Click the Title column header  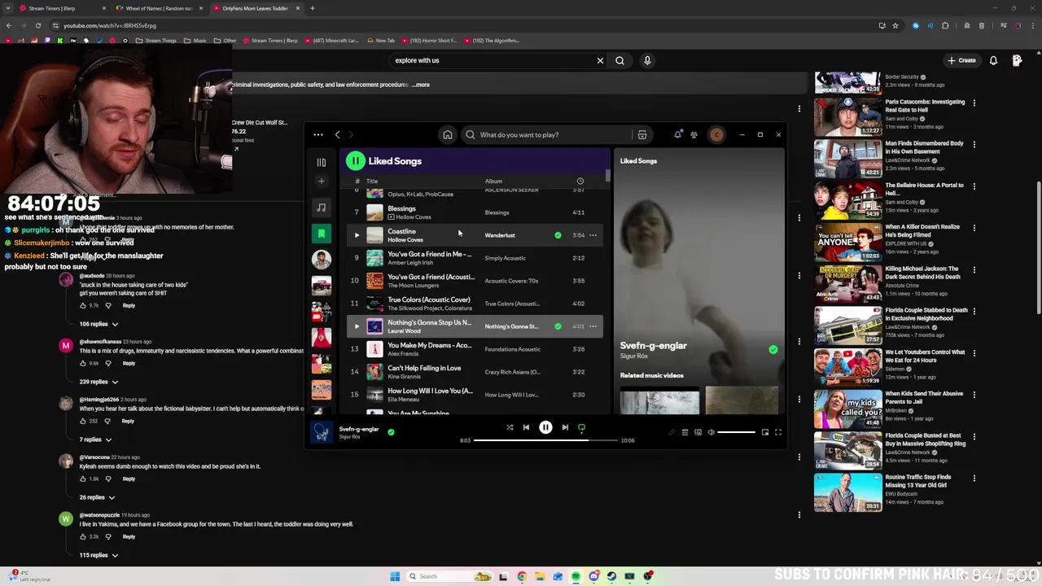click(372, 181)
